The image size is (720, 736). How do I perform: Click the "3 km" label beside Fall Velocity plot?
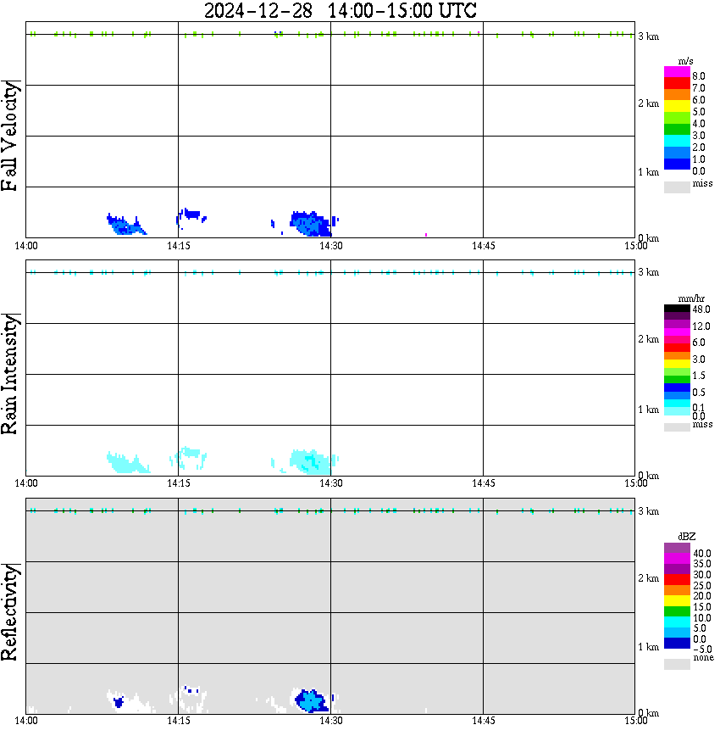pos(648,36)
